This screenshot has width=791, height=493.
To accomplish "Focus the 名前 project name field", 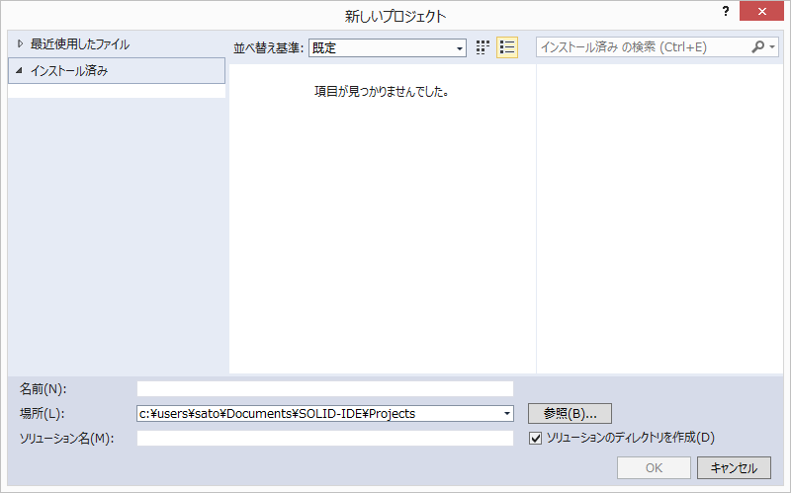I will pyautogui.click(x=325, y=388).
